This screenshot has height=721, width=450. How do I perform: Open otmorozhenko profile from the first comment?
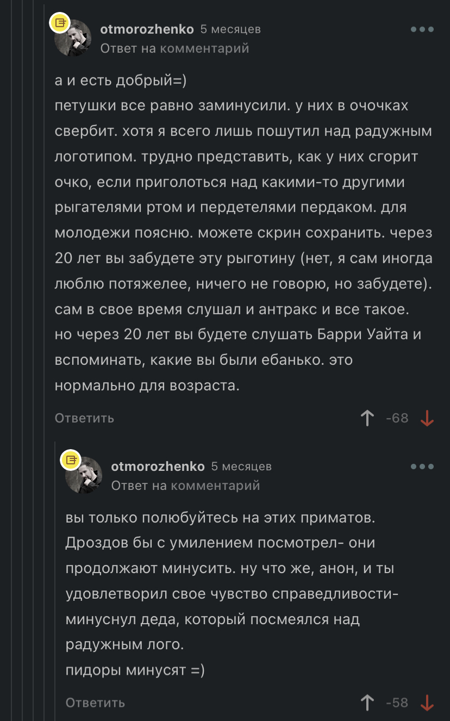[x=147, y=29]
